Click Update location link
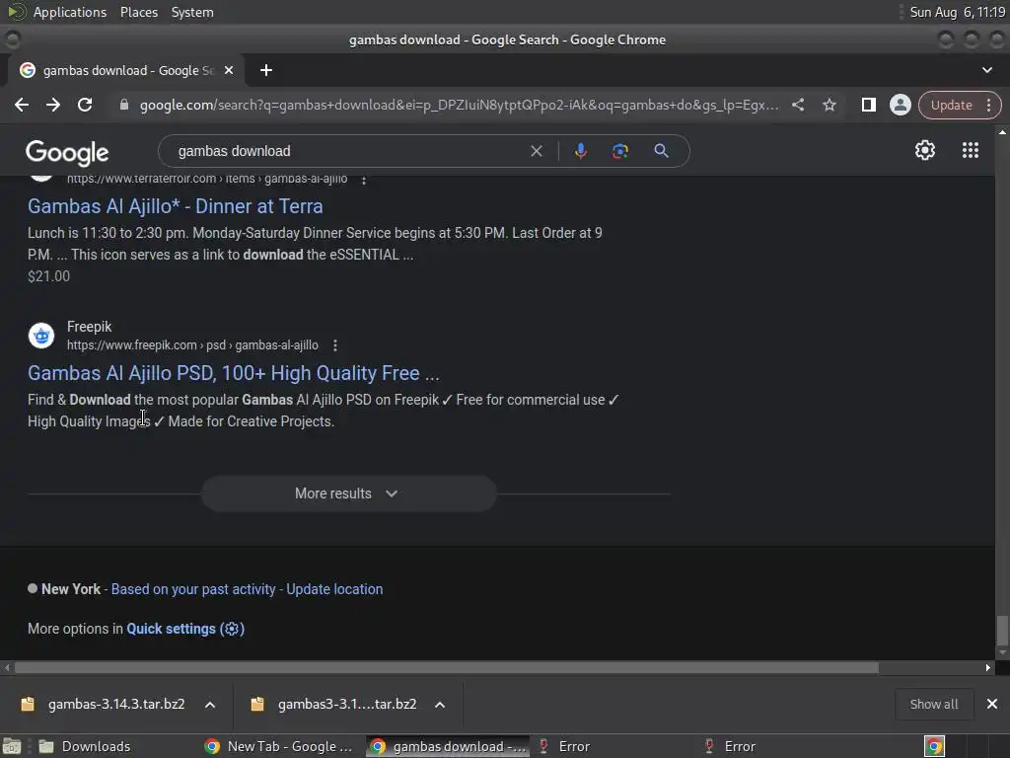The image size is (1010, 758). point(334,589)
